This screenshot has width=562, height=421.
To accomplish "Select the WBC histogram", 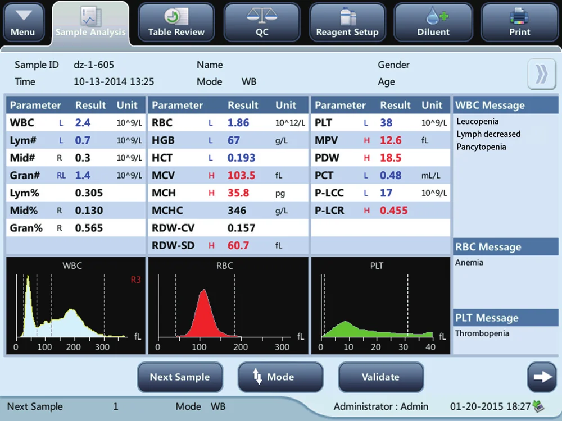I will click(74, 306).
